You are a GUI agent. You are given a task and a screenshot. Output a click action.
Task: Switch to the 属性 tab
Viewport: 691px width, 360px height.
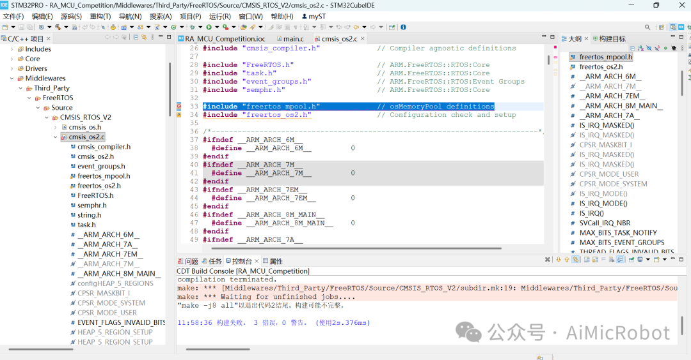tap(273, 261)
